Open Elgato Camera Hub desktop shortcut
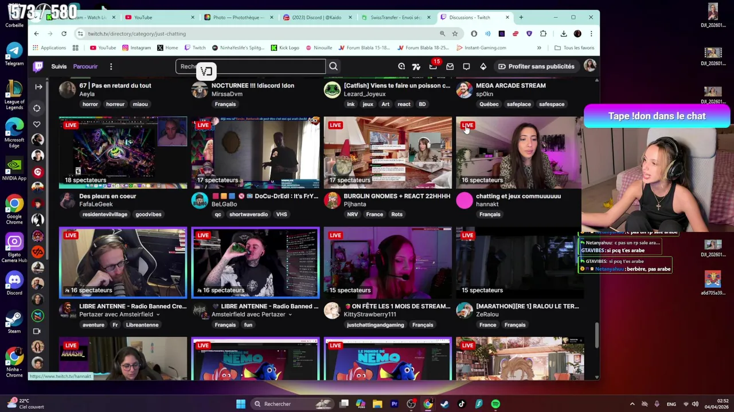The height and width of the screenshot is (412, 734). point(14,248)
